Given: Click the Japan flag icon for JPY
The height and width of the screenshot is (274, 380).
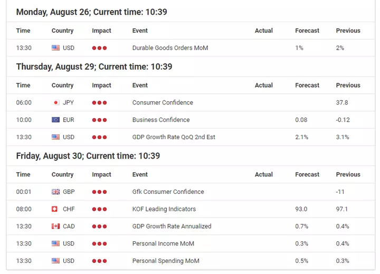Looking at the screenshot, I should 55,103.
